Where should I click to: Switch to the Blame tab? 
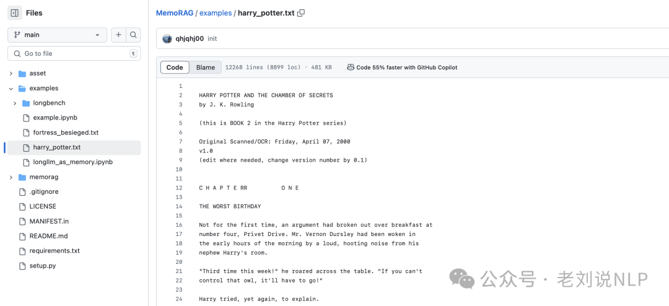pos(206,68)
